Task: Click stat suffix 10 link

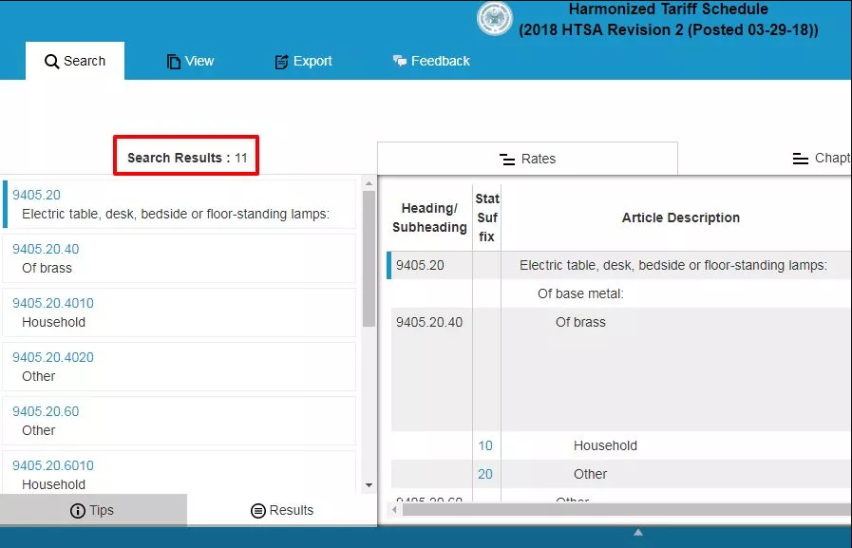Action: pyautogui.click(x=485, y=445)
